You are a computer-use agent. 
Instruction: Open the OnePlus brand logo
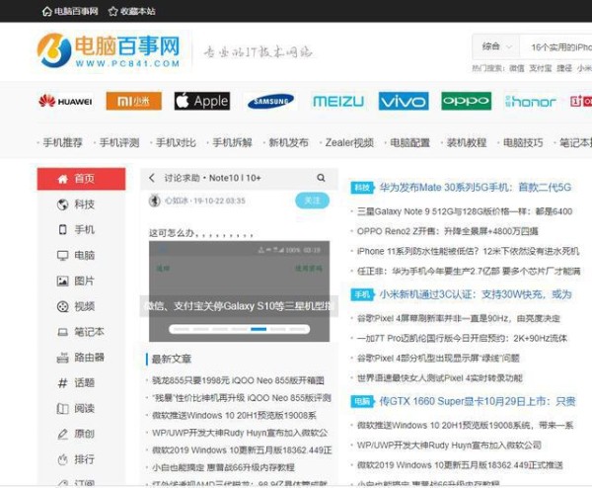[x=581, y=101]
